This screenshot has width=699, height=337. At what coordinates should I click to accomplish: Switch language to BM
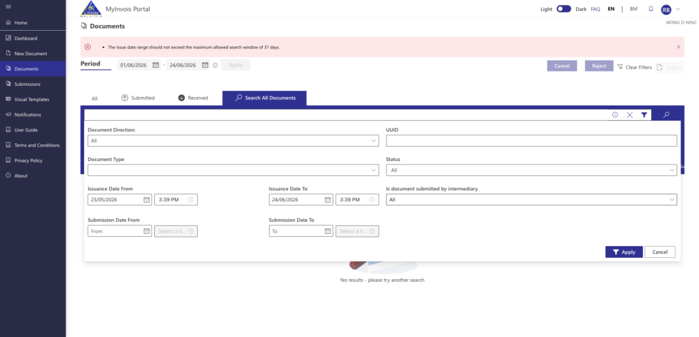coord(633,9)
